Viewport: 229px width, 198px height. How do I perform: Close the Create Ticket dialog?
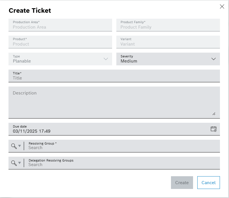tap(222, 6)
